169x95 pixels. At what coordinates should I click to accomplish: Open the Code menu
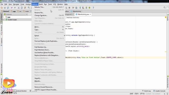tap(22, 4)
